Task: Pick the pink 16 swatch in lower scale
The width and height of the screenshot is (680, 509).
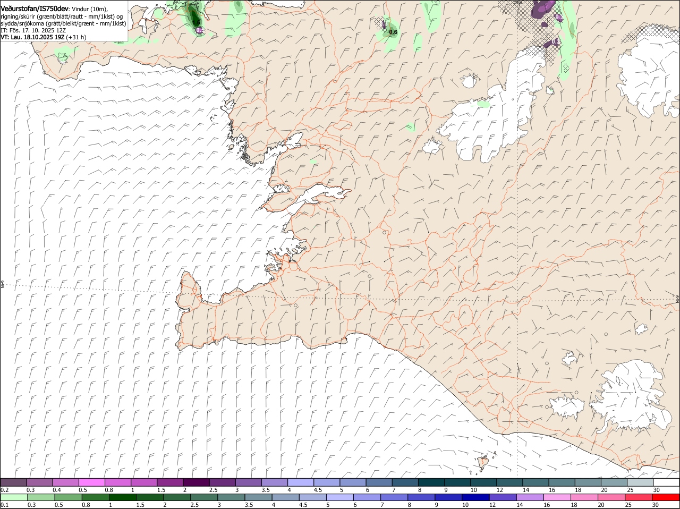Action: coord(557,497)
